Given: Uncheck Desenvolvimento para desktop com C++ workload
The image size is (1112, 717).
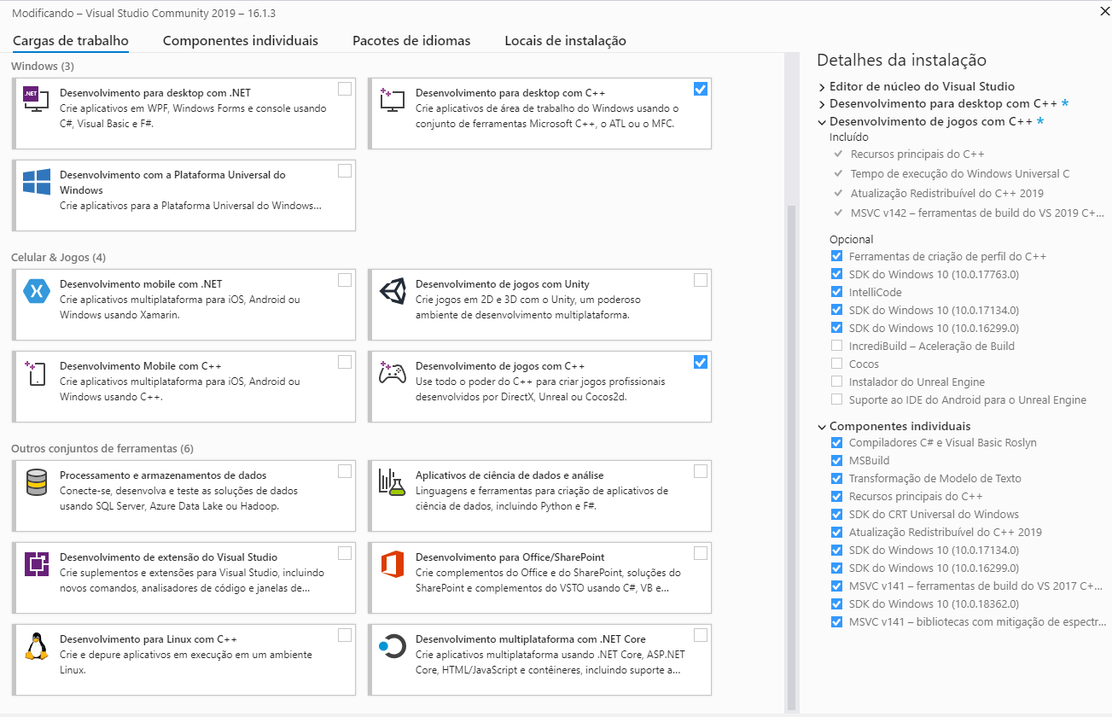Looking at the screenshot, I should (701, 89).
